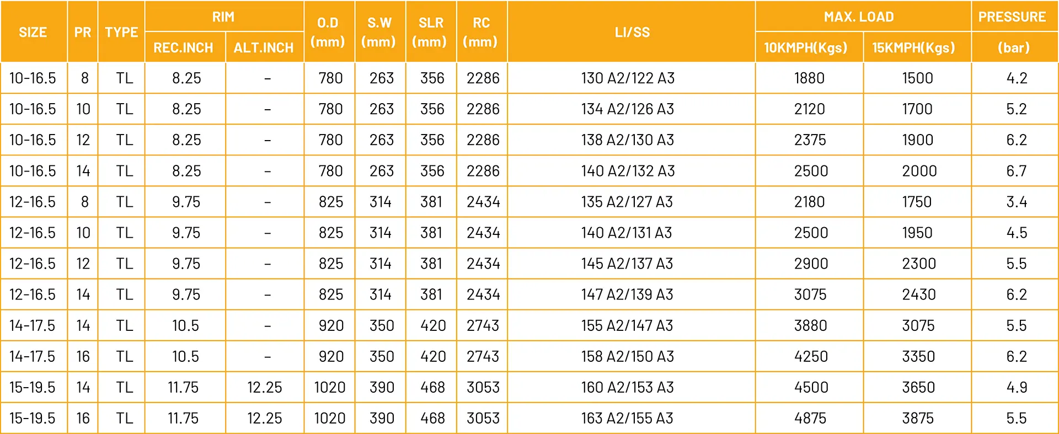
Task: Select the TYPE column header
Action: point(121,32)
